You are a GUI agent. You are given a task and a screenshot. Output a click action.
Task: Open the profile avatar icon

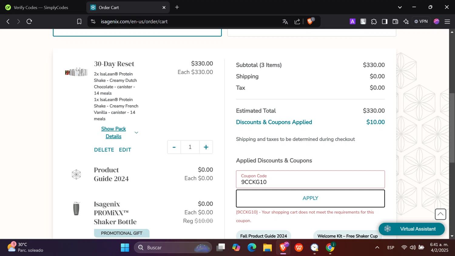[436, 21]
